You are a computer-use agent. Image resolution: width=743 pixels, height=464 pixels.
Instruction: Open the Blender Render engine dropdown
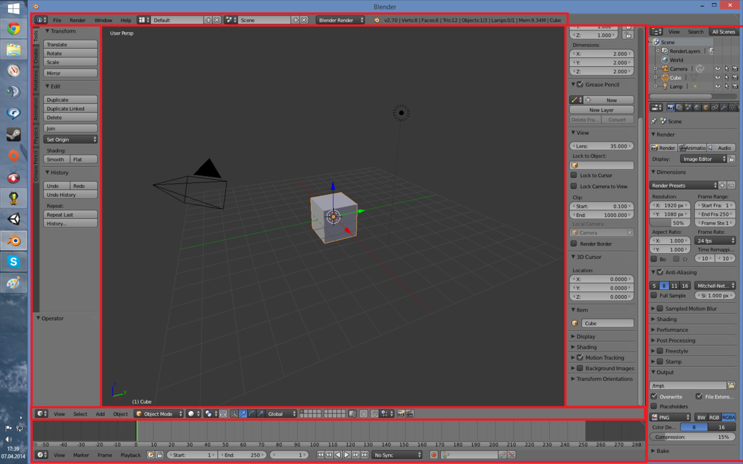coord(341,20)
